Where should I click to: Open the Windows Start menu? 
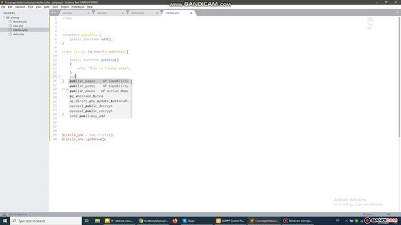[5, 221]
